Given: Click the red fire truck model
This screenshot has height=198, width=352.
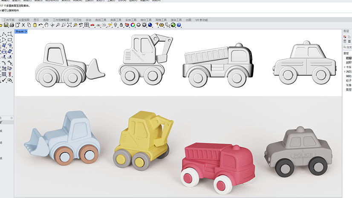Looking at the screenshot, I should click(218, 168).
